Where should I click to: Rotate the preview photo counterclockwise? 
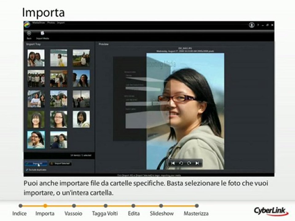tap(181, 163)
